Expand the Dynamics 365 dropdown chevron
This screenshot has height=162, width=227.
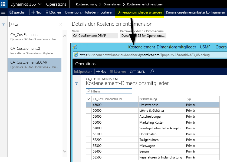pyautogui.click(x=40, y=4)
